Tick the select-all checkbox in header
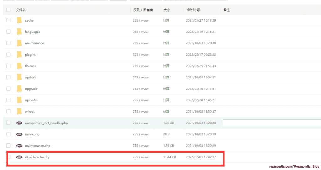Image resolution: width=321 pixels, height=170 pixels. (8, 10)
